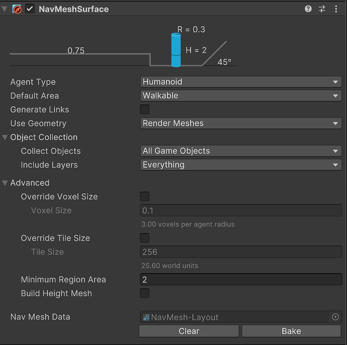Open the Include Layers dropdown
The image size is (347, 345).
pyautogui.click(x=241, y=165)
